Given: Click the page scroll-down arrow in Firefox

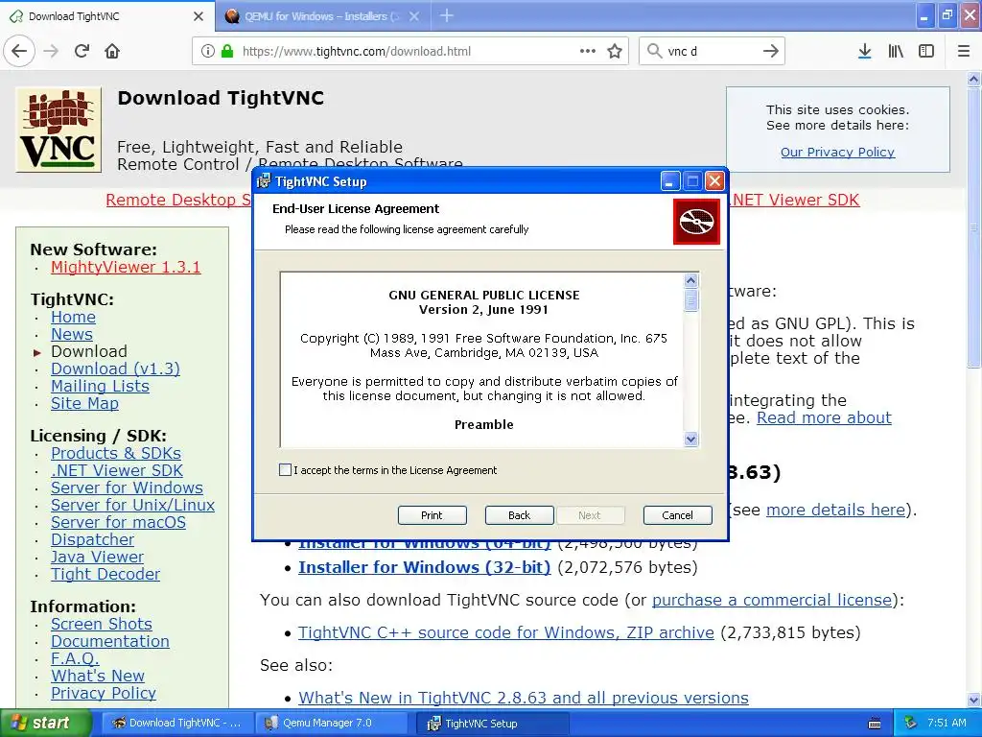Looking at the screenshot, I should click(x=974, y=700).
